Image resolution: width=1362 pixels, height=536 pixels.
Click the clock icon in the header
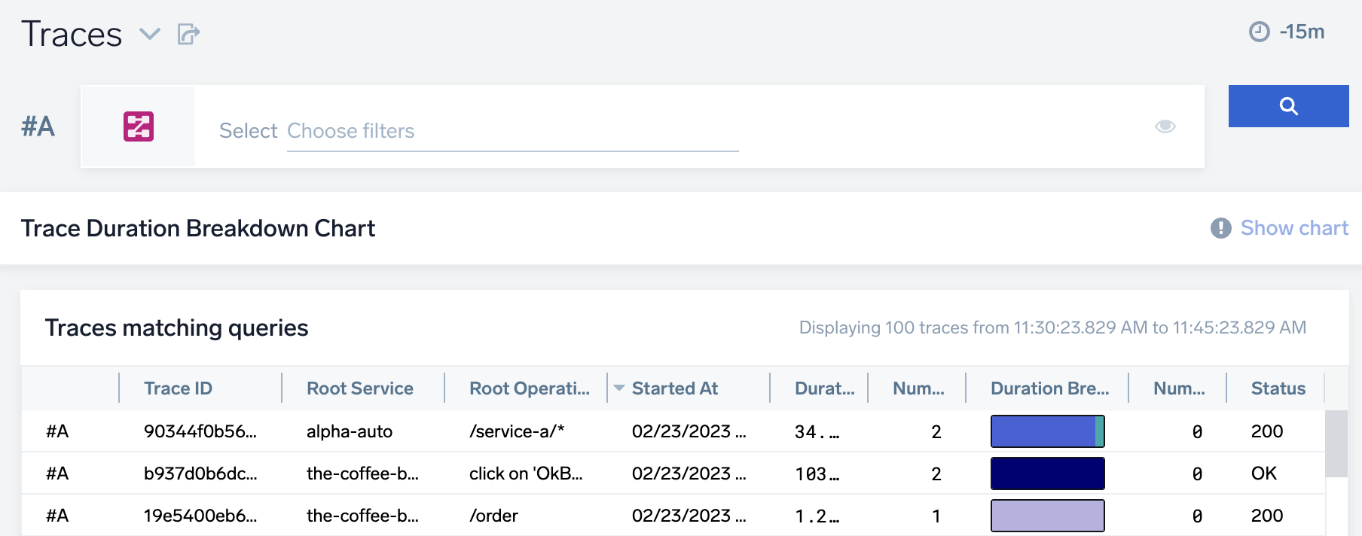click(x=1259, y=32)
